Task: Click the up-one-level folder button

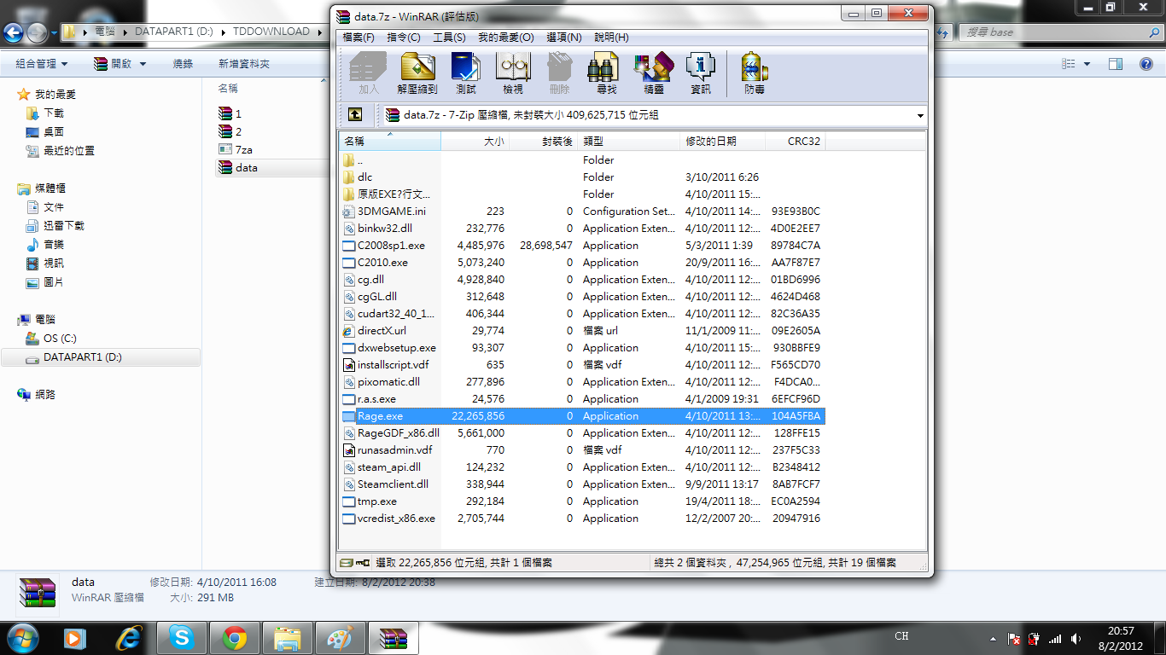Action: [355, 115]
